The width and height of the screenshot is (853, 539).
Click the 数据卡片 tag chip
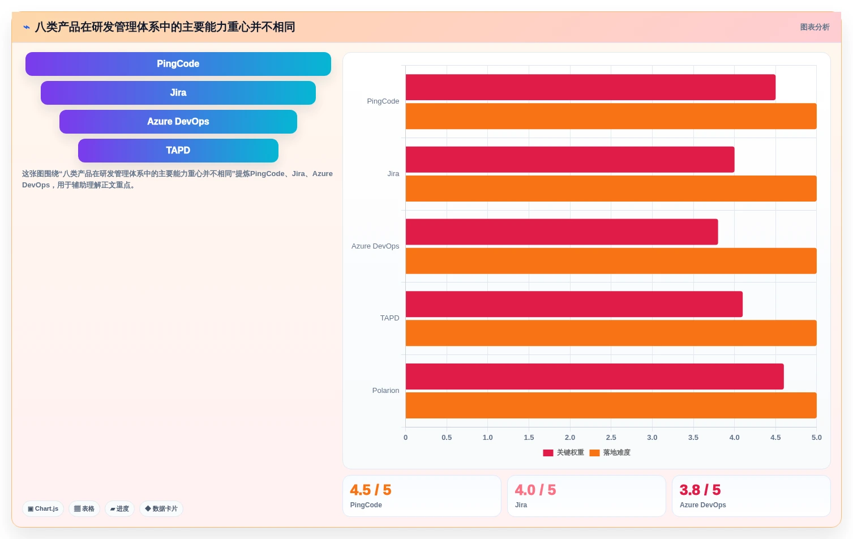[x=161, y=508]
